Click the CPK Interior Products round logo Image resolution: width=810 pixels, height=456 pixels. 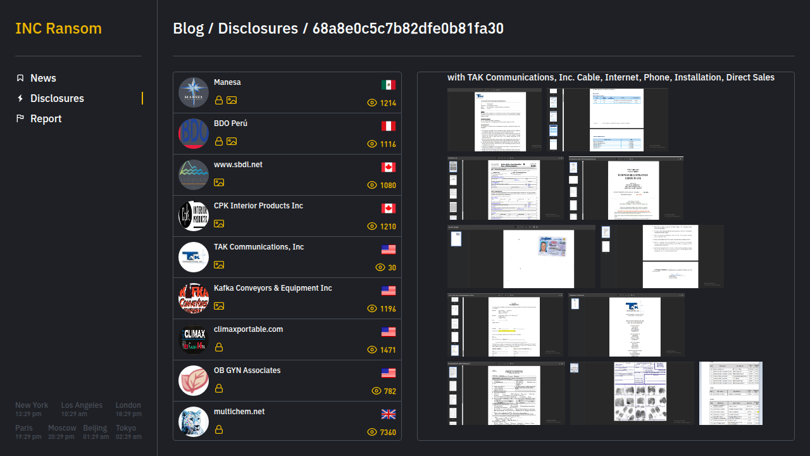(x=194, y=216)
